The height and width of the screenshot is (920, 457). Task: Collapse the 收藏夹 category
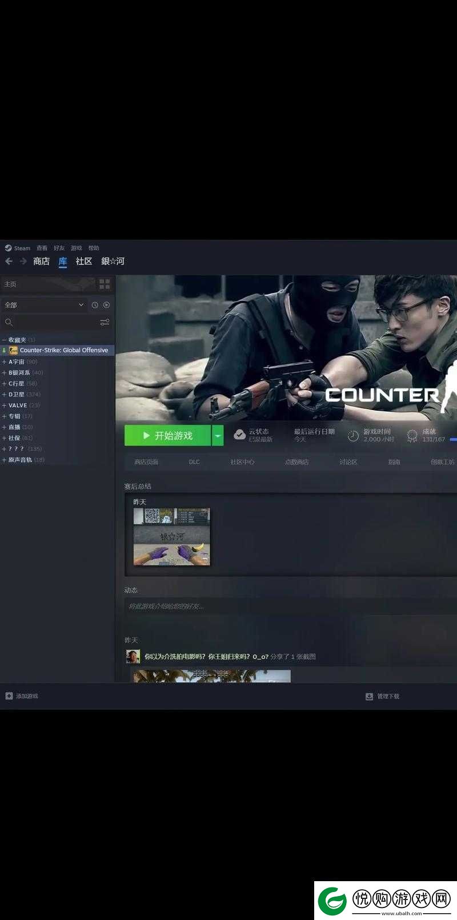coord(4,340)
